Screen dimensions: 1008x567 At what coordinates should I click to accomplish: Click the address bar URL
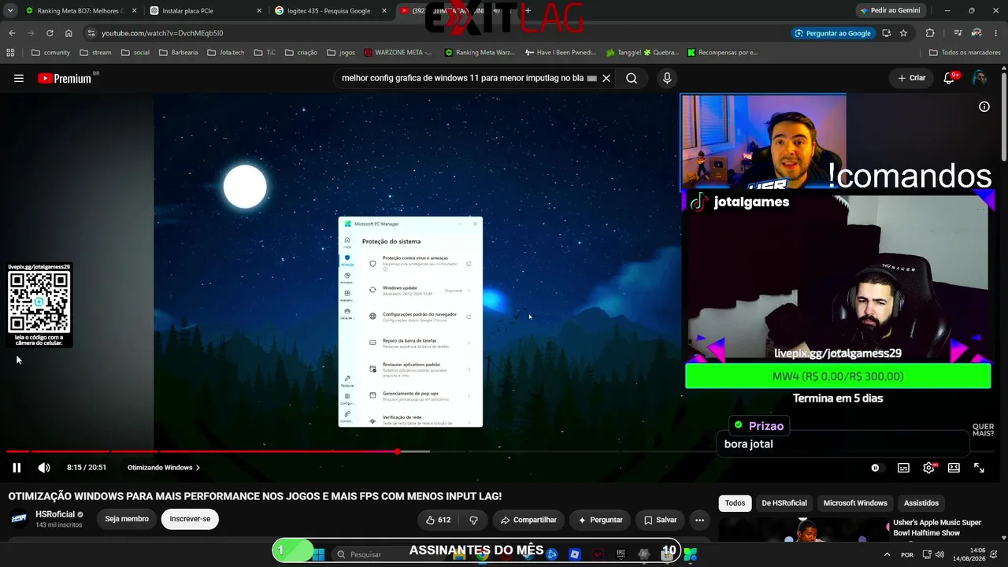162,33
